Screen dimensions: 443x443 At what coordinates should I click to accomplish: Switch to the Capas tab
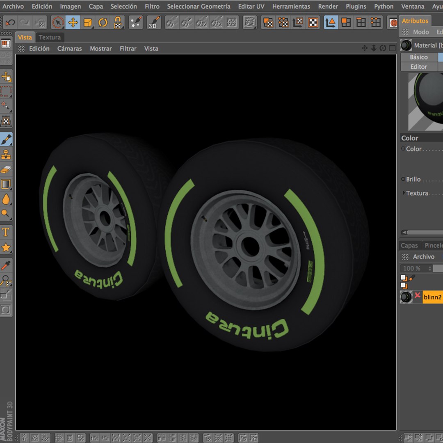click(409, 246)
